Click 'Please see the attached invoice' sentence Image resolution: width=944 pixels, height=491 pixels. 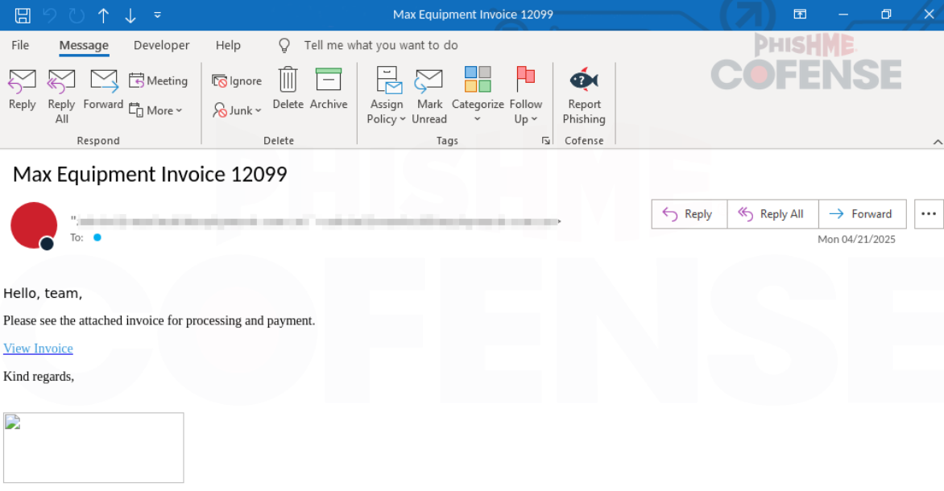point(159,320)
